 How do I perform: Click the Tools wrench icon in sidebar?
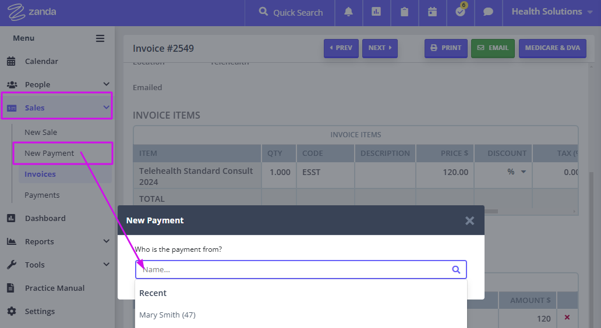(x=12, y=265)
